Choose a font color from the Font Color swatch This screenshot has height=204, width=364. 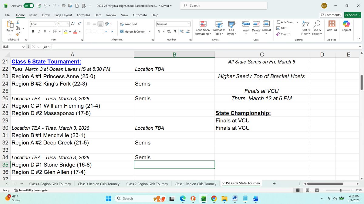[x=75, y=31]
